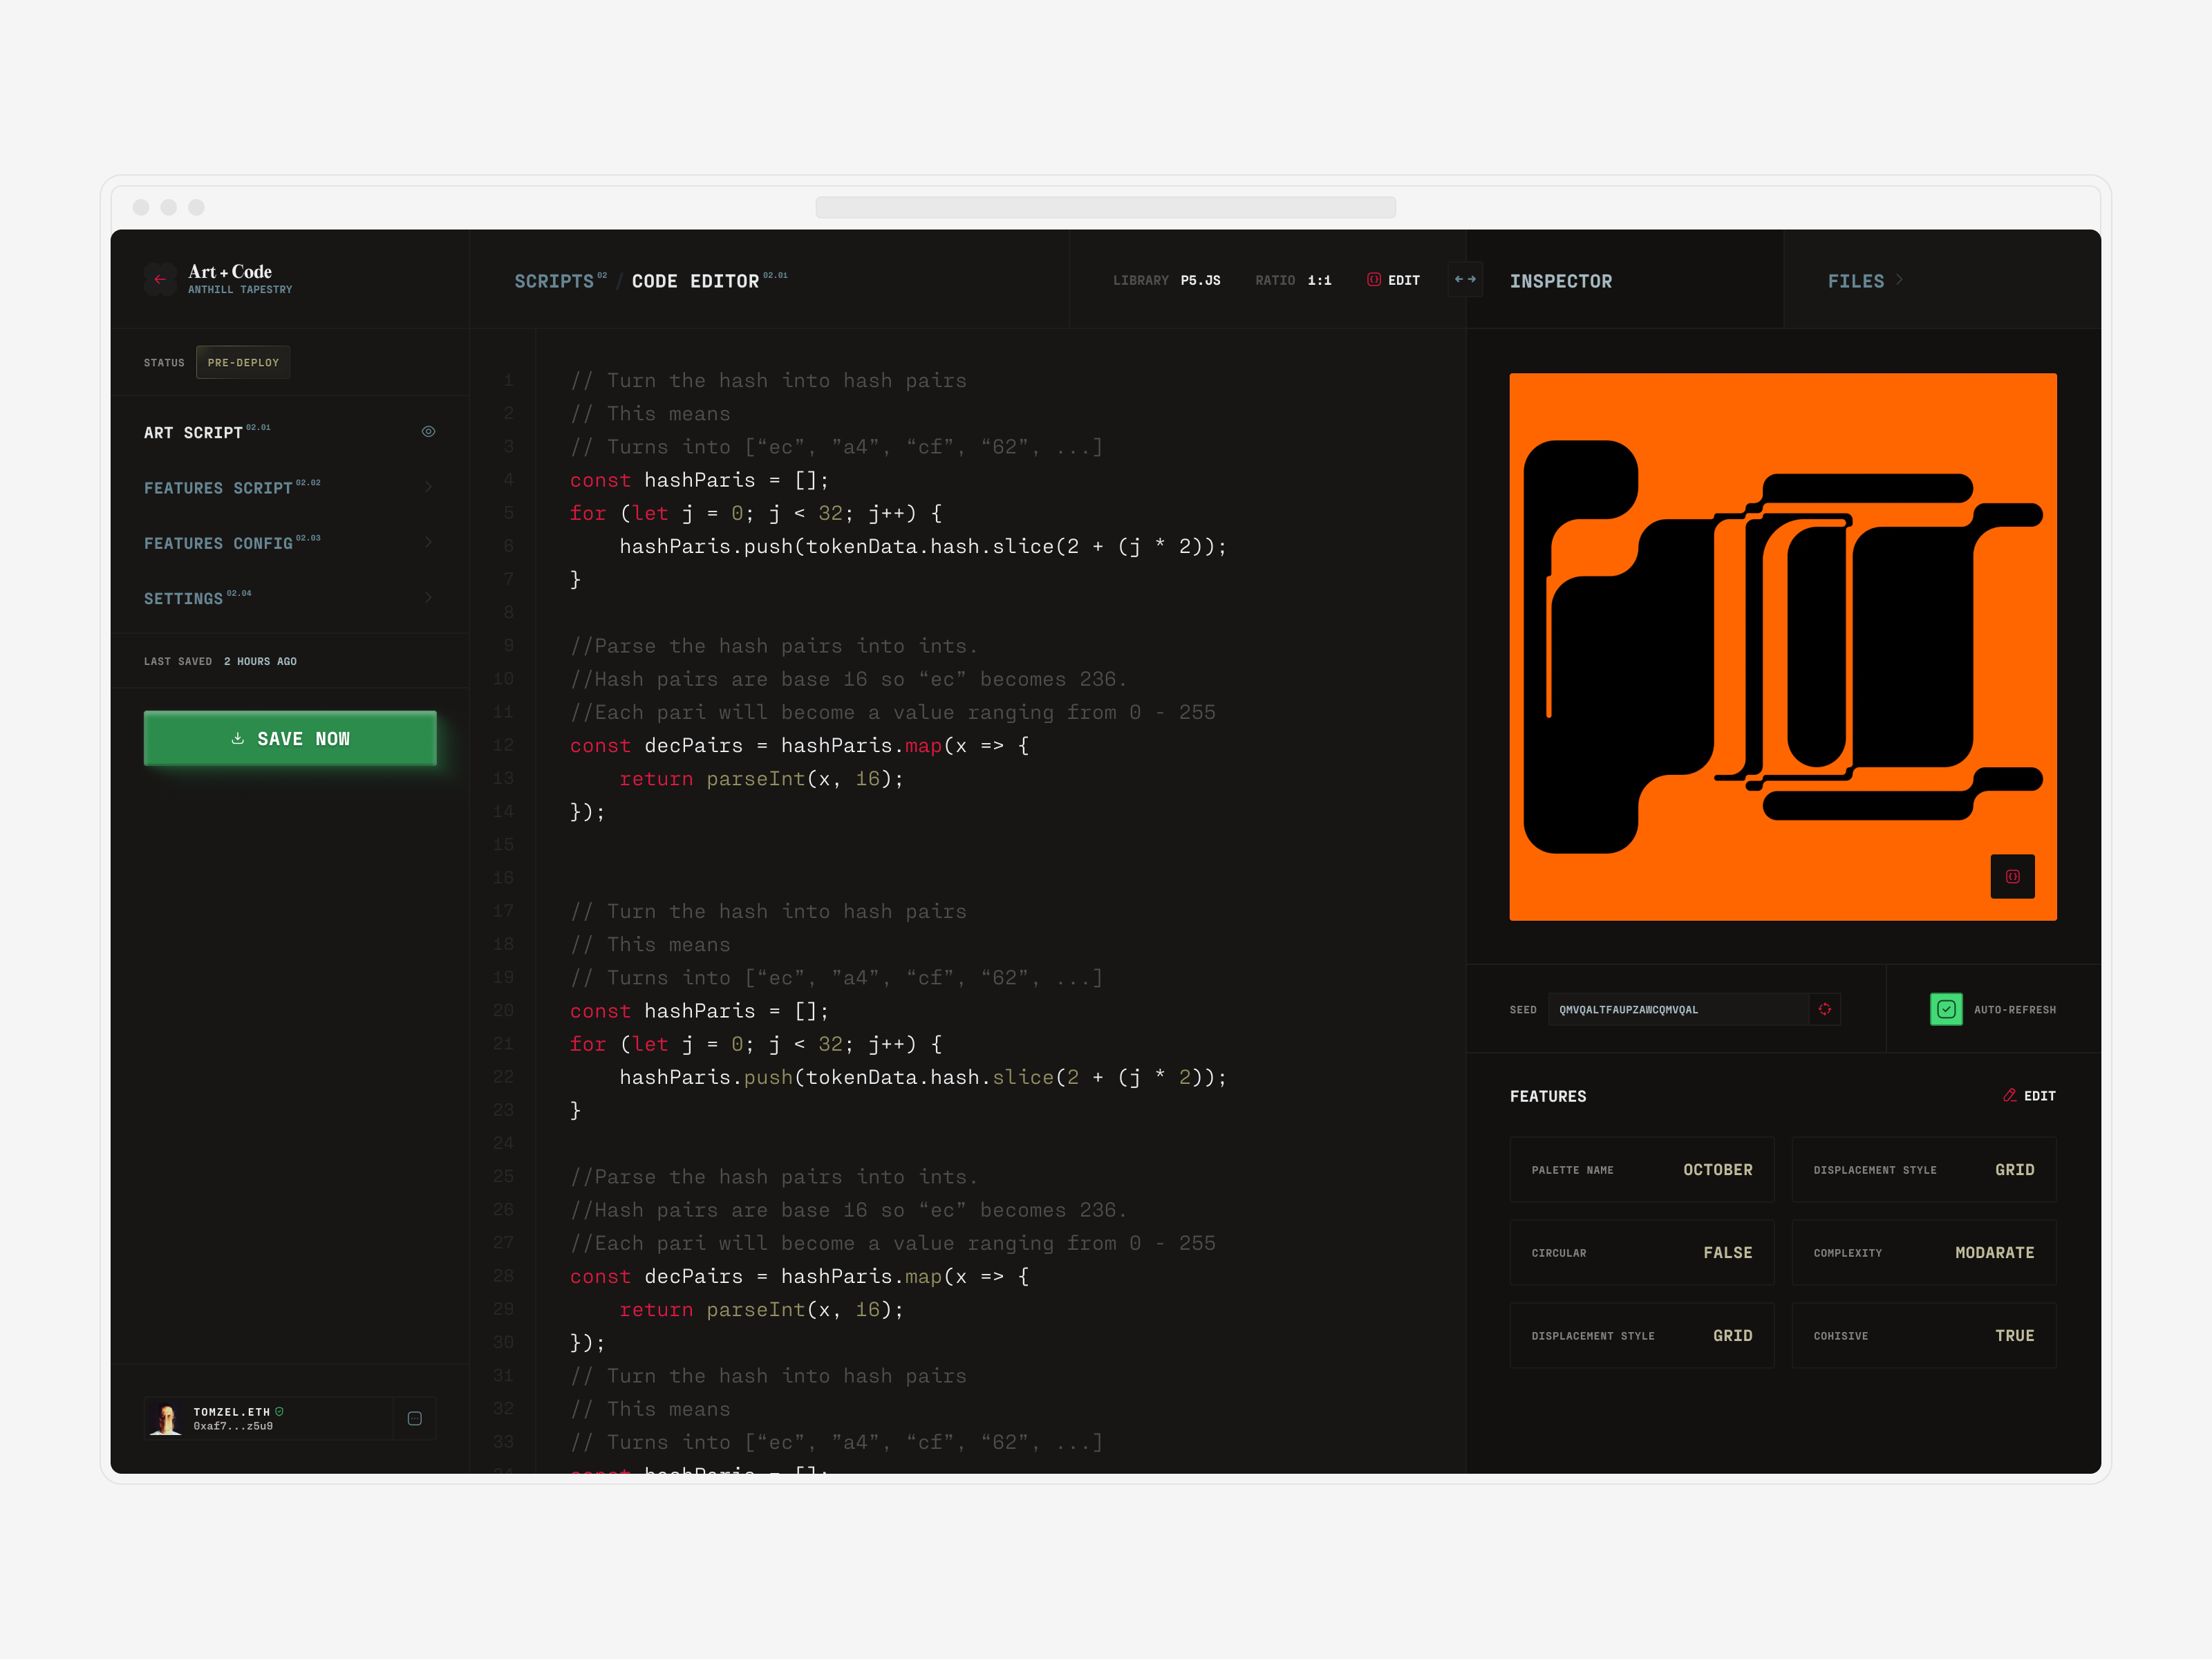
Task: Click the download icon in Save Now
Action: pos(238,738)
